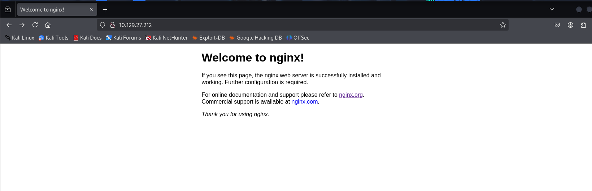Follow the nginx.org documentation link
The image size is (592, 191).
pyautogui.click(x=351, y=95)
